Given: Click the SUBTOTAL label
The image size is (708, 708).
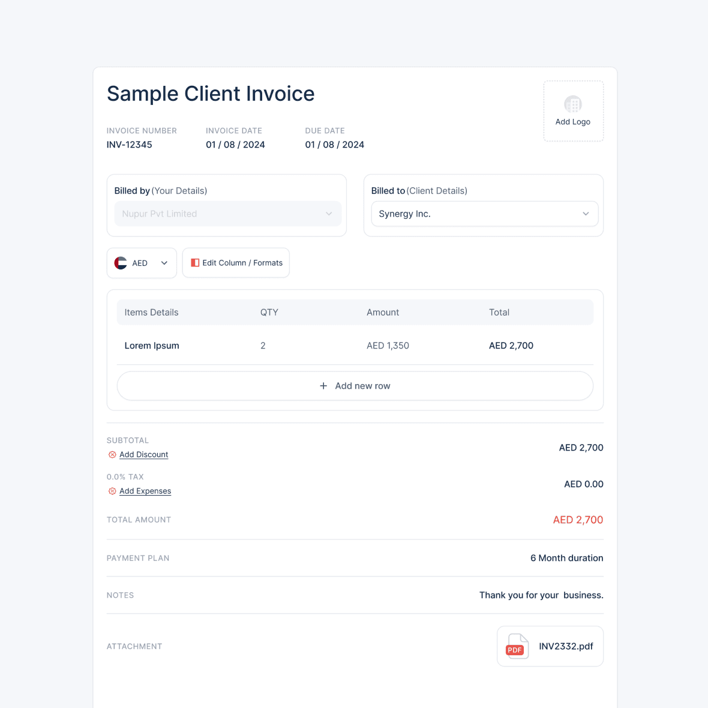Looking at the screenshot, I should tap(128, 440).
